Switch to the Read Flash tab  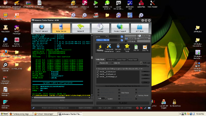pos(133,60)
